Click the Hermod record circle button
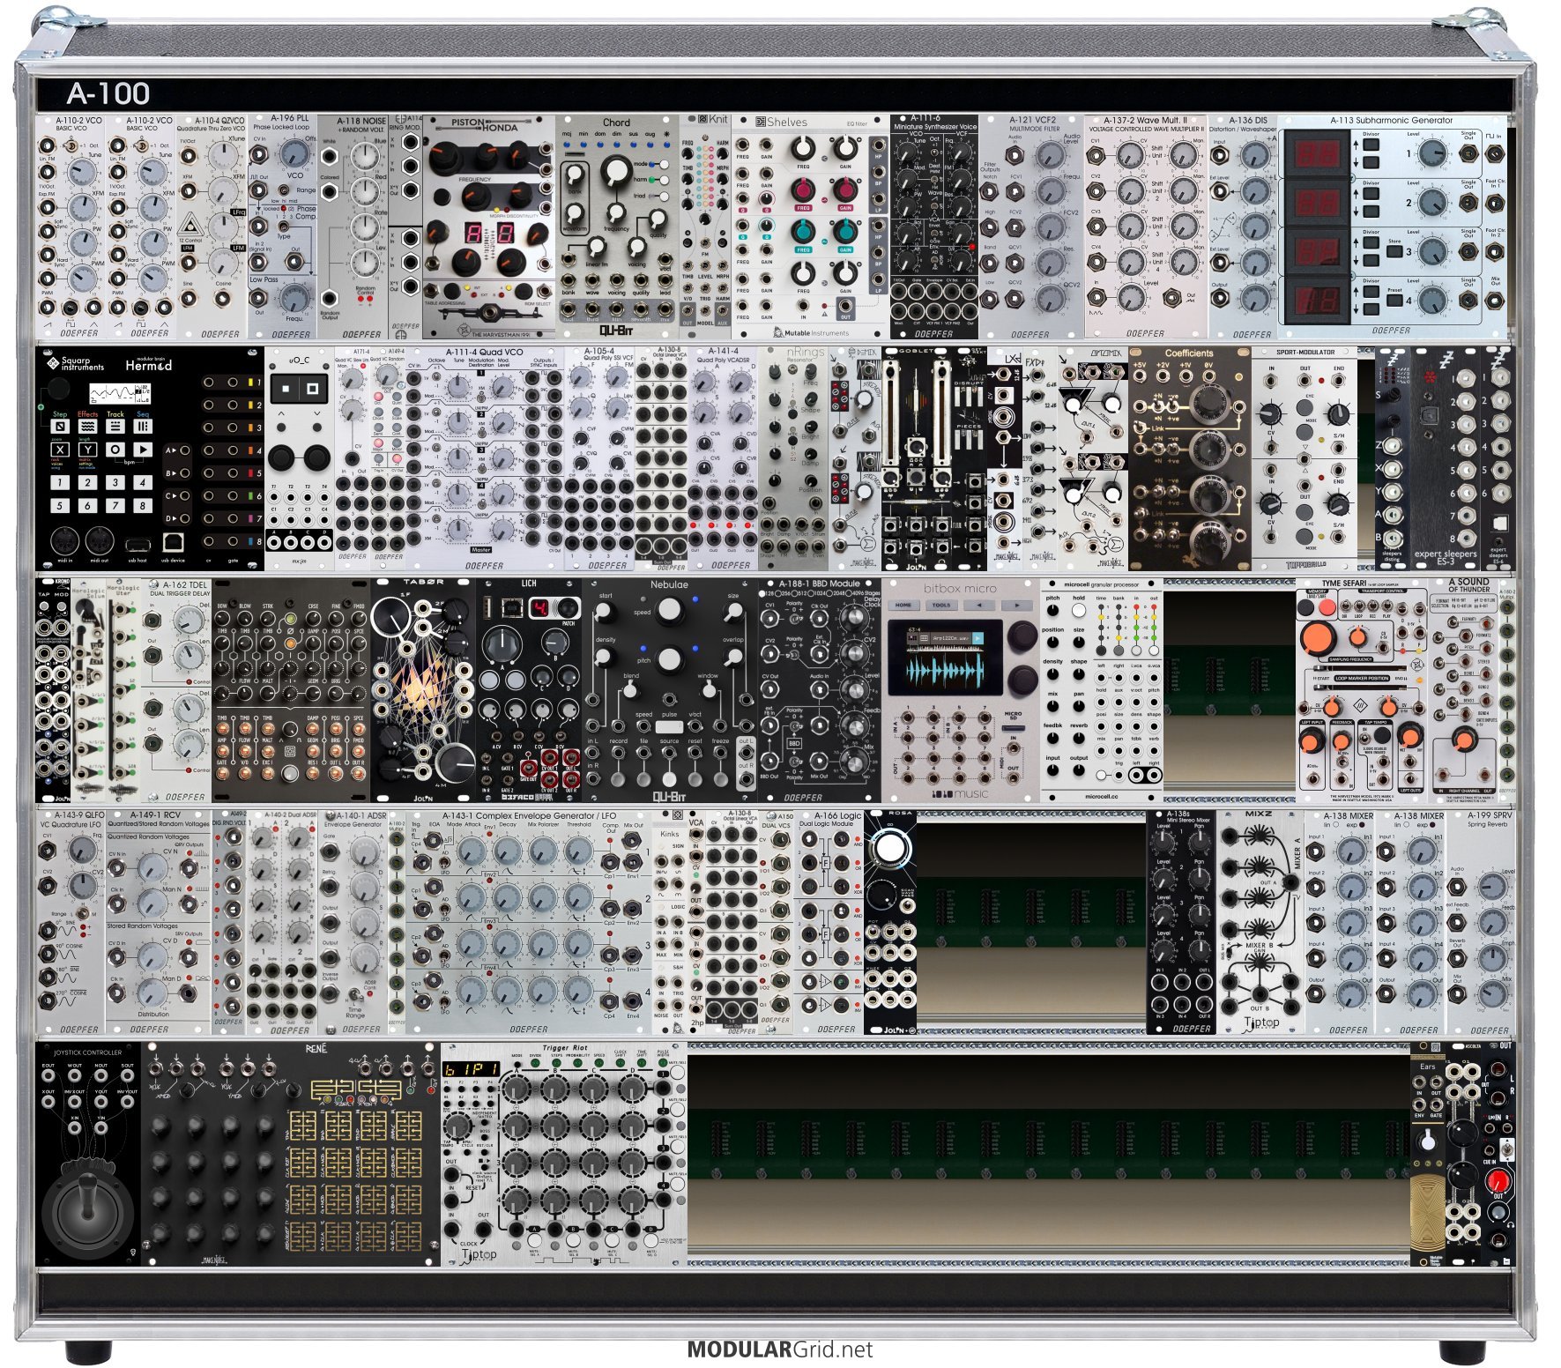1561x1368 pixels. point(115,450)
